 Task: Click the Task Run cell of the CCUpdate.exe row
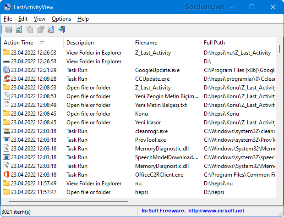[77, 79]
